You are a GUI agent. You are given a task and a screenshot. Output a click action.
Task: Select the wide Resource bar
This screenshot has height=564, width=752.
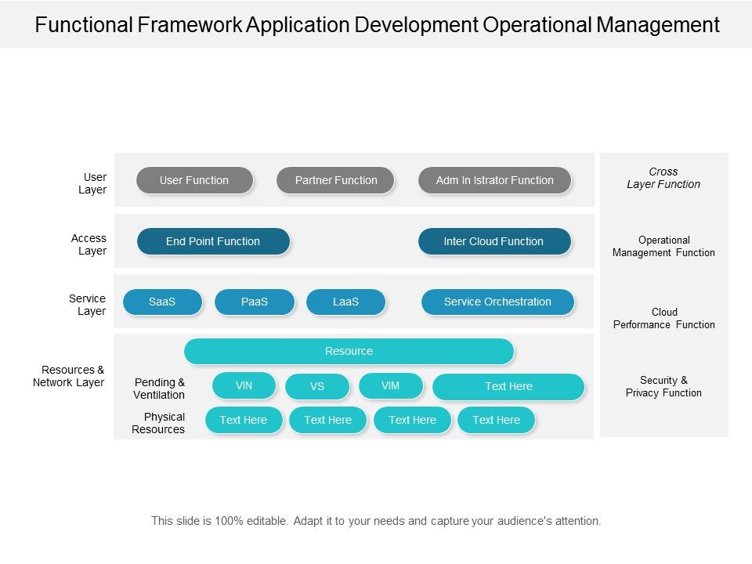349,351
